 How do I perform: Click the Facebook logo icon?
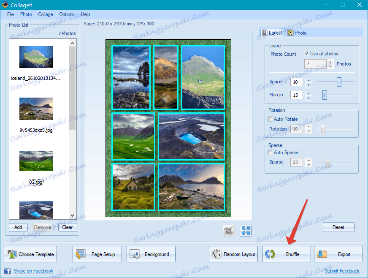[8, 271]
